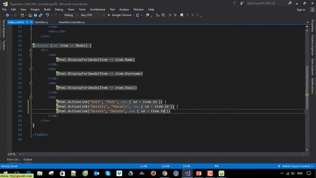
Task: Collapse the td block at line 34
Action: [x=31, y=83]
